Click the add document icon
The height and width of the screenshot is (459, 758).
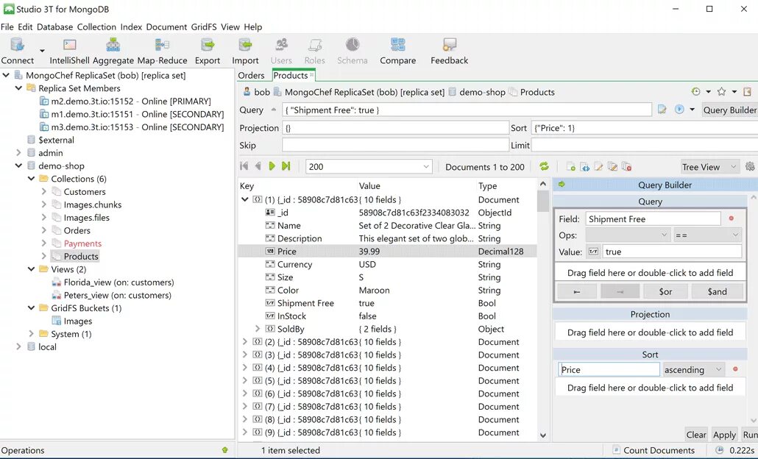(571, 167)
